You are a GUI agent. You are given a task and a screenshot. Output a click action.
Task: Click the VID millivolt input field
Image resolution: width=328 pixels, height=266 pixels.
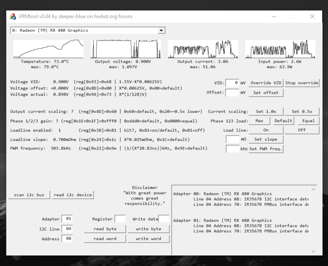point(232,83)
